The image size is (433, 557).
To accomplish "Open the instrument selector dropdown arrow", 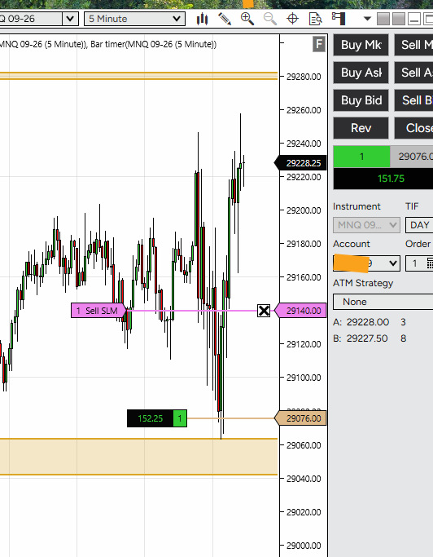I will point(70,19).
